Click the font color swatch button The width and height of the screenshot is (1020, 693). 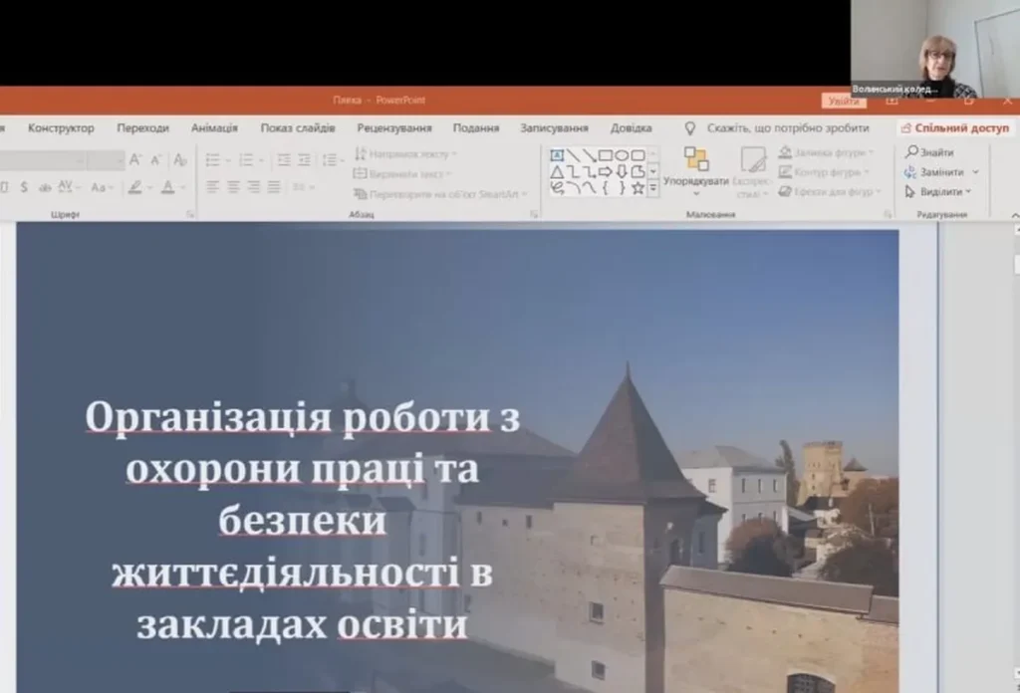(x=167, y=187)
